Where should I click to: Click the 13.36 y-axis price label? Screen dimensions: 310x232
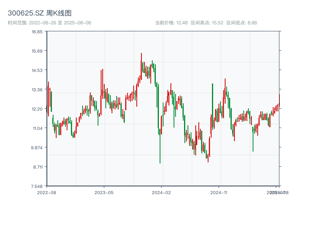coord(37,90)
